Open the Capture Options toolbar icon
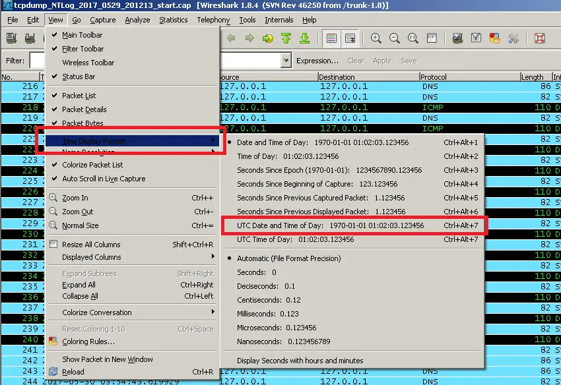561x385 pixels. [30, 38]
